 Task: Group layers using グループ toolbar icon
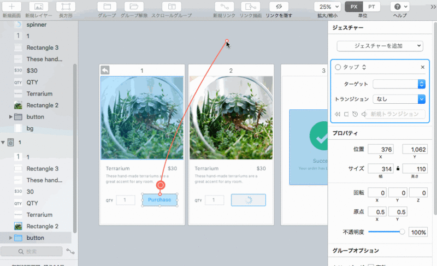[x=107, y=7]
